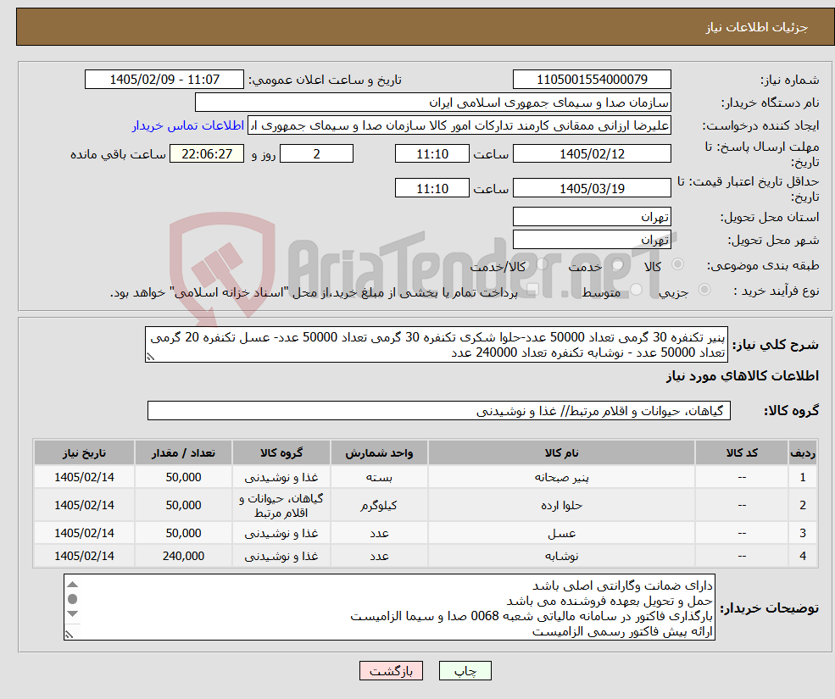Image resolution: width=835 pixels, height=699 pixels.
Task: Click the buyer notes scroll up arrow
Action: [x=73, y=585]
